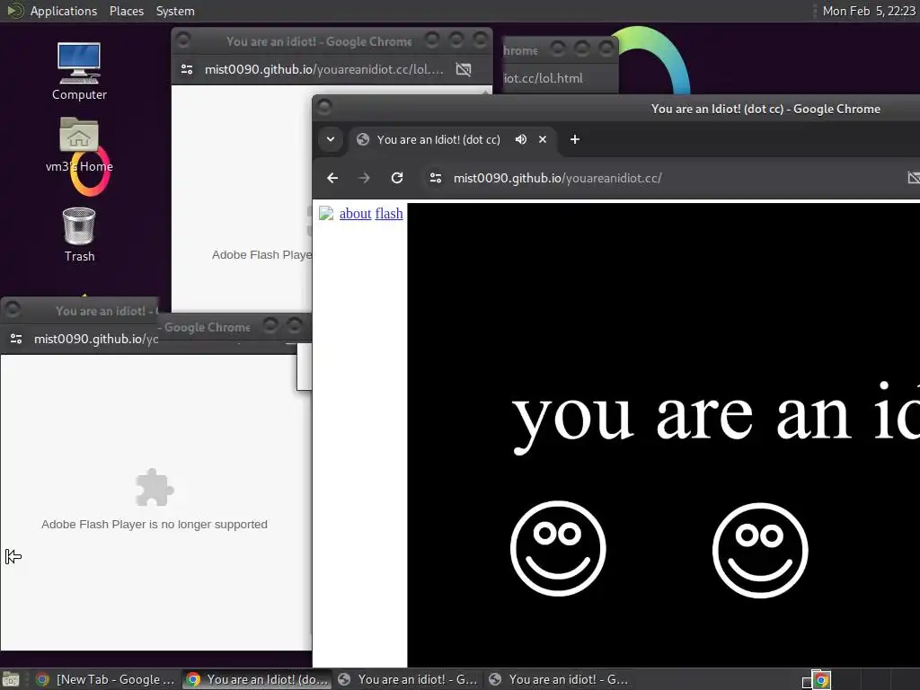Click the clock showing Mon Feb 5, 22:23

(869, 11)
